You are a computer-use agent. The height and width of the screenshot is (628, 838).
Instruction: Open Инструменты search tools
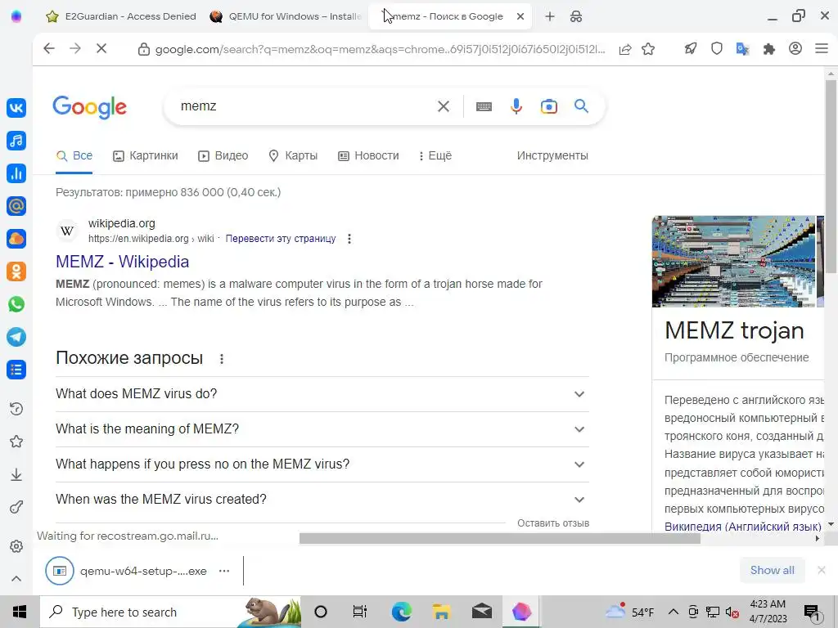(552, 155)
